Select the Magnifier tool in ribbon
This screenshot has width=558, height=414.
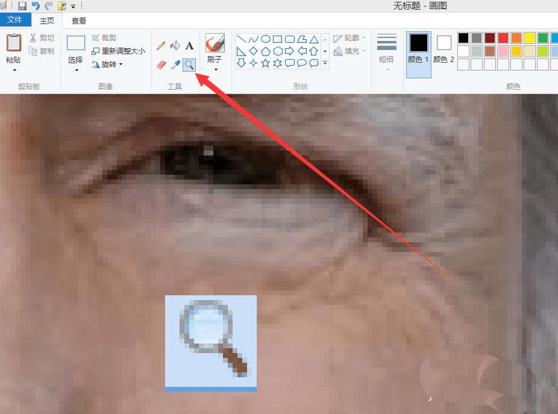pyautogui.click(x=189, y=65)
